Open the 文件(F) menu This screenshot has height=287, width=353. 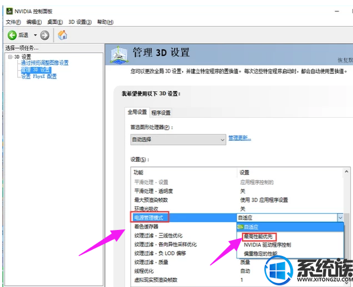[x=13, y=22]
